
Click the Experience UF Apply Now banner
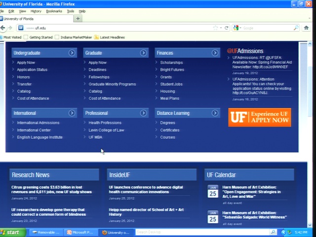(260, 118)
